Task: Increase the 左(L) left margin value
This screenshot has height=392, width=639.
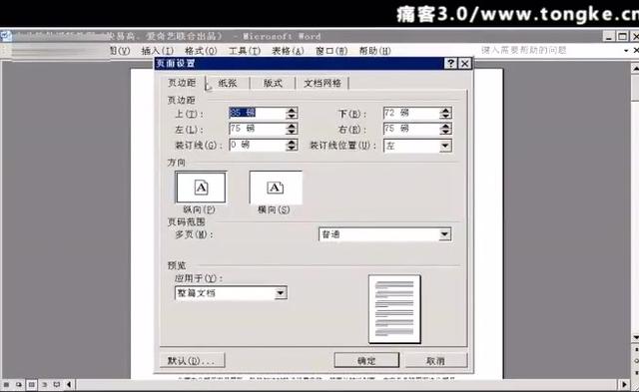Action: tap(292, 126)
